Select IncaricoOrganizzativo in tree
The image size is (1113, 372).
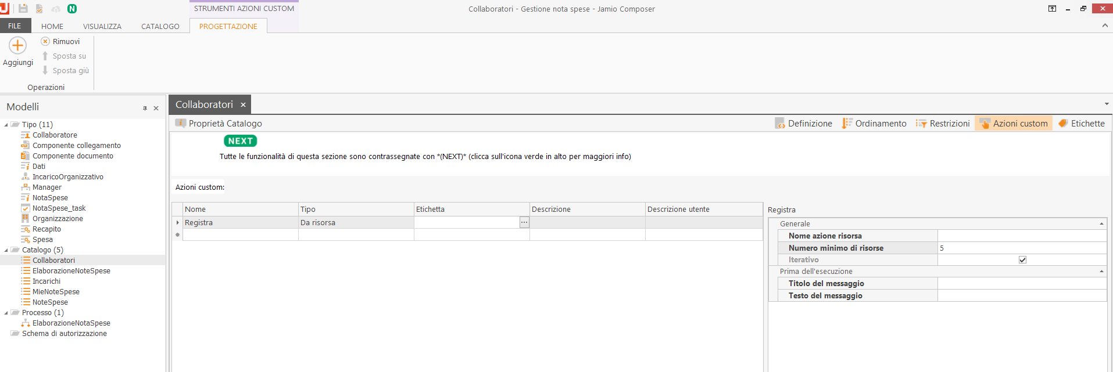(x=68, y=177)
